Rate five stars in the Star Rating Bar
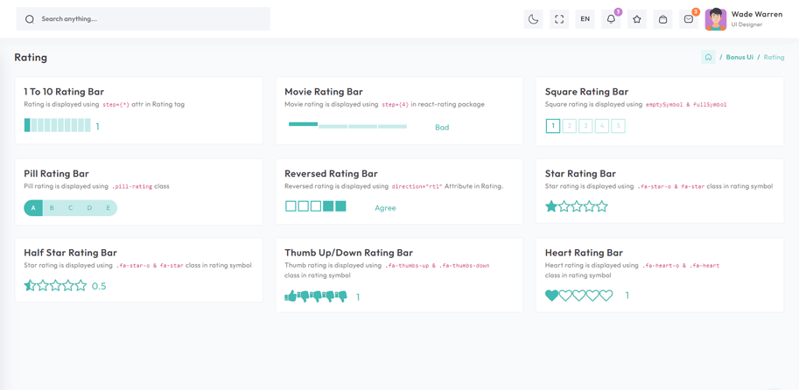The height and width of the screenshot is (390, 799). [x=602, y=207]
